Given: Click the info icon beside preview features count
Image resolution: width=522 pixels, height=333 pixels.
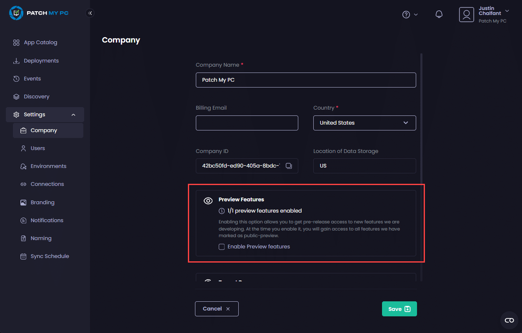Looking at the screenshot, I should click(x=222, y=211).
